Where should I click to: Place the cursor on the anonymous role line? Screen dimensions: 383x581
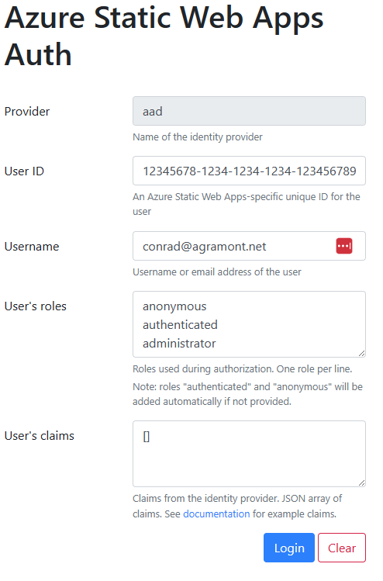click(x=174, y=306)
